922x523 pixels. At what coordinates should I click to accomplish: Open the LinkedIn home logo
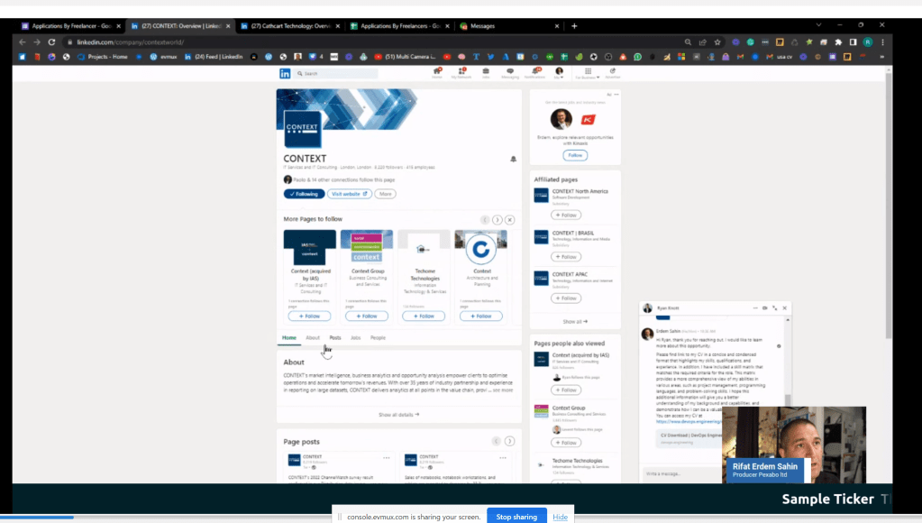point(285,74)
